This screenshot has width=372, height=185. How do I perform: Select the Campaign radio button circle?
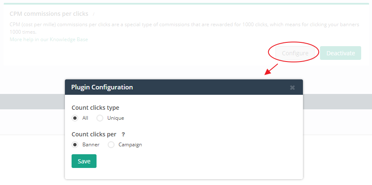tap(111, 145)
